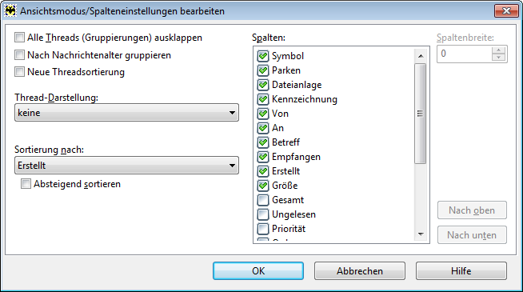Select the Empfangen list item
This screenshot has width=523, height=292.
click(296, 157)
